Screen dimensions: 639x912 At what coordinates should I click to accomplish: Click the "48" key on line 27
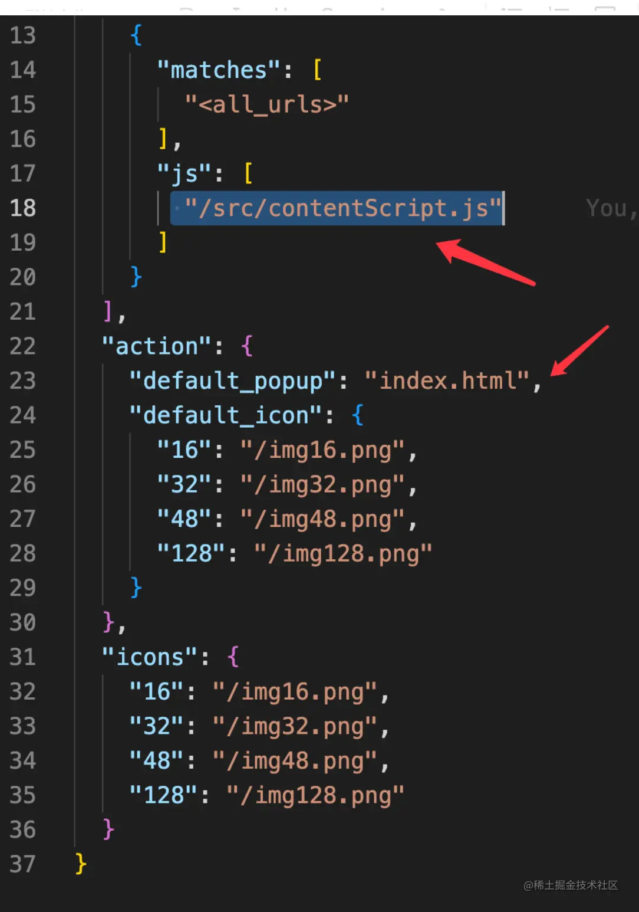coord(184,519)
